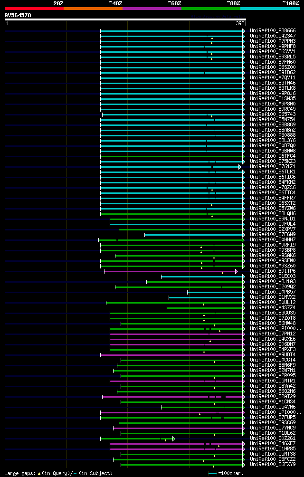Open hit UniRef100_P38666
The image size is (304, 477).
pos(273,31)
